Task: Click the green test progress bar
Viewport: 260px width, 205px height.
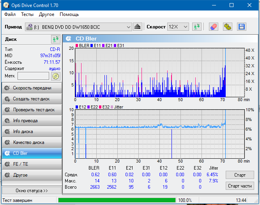Action: [x=116, y=200]
